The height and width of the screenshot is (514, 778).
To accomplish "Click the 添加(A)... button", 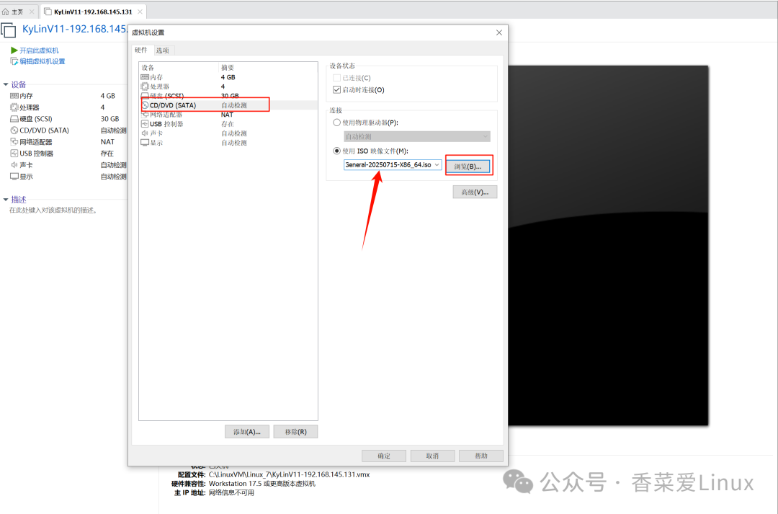I will click(x=247, y=432).
